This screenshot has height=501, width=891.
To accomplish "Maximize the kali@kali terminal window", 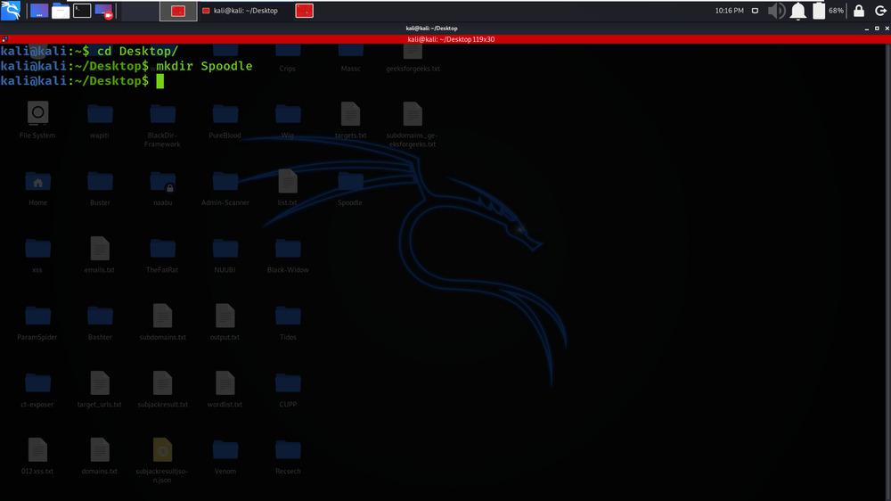I will click(x=877, y=29).
